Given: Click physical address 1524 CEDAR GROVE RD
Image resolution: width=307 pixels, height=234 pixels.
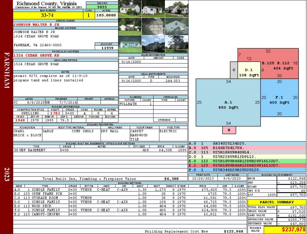Looking at the screenshot, I should [37, 55].
